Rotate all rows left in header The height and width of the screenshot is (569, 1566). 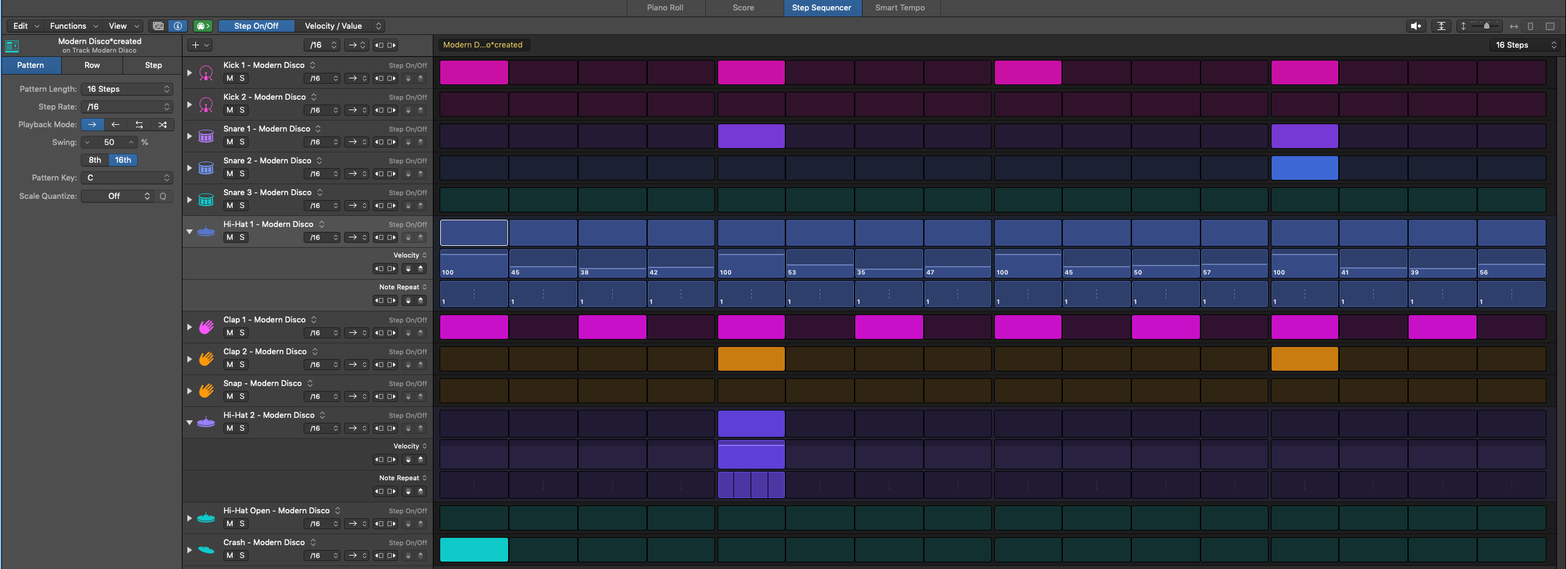pyautogui.click(x=380, y=45)
